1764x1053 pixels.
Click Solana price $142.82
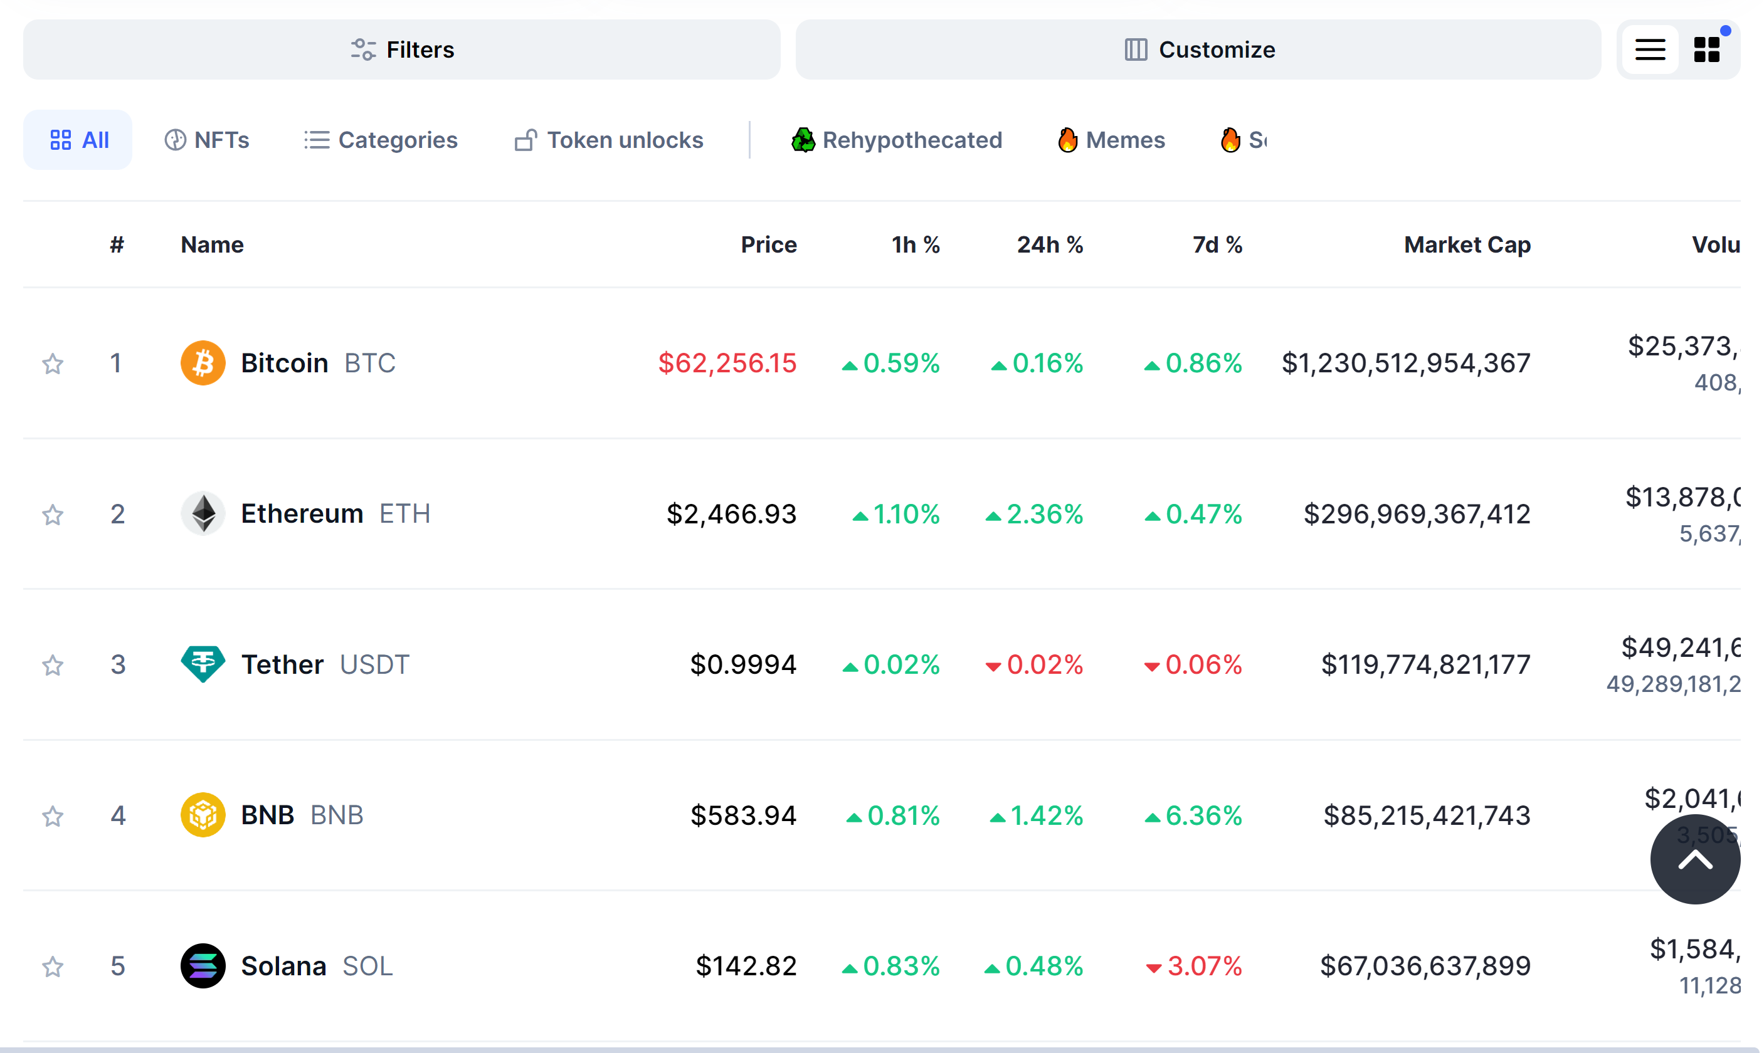(x=747, y=967)
